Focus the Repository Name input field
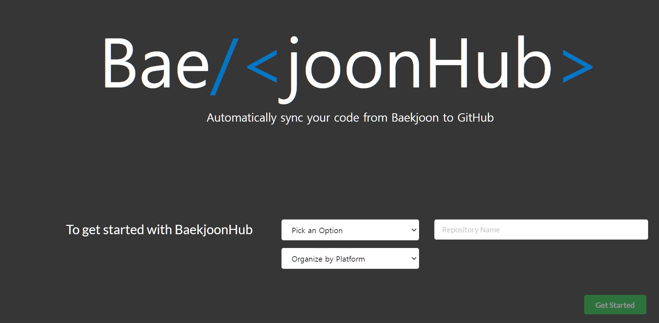Screen dimensions: 659x323 541,230
